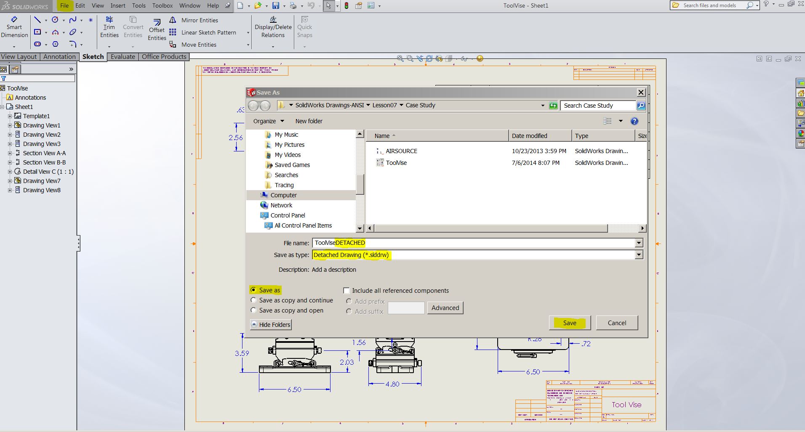Screen dimensions: 805x432
Task: Activate the Trim Entities tool
Action: pyautogui.click(x=109, y=27)
